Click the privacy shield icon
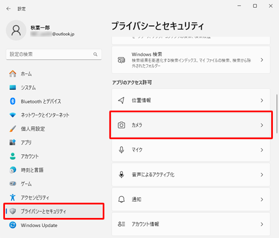The height and width of the screenshot is (238, 279). pos(13,211)
